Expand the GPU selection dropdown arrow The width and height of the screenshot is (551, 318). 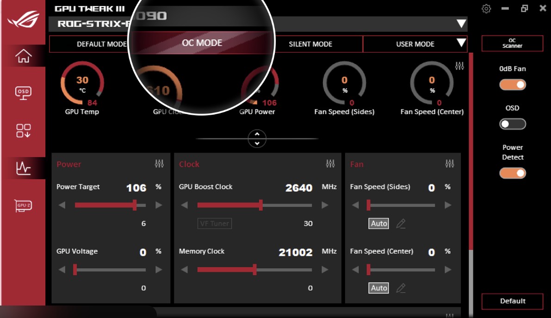(x=461, y=24)
